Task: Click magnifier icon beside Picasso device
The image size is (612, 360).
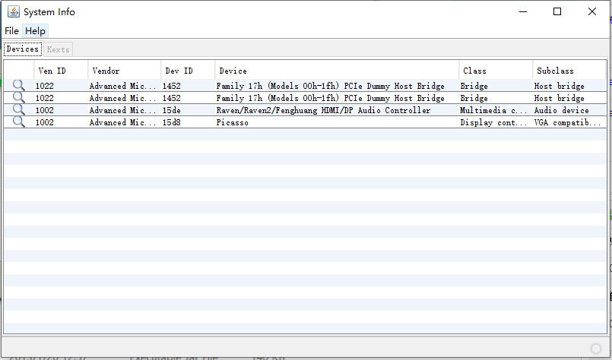Action: point(19,122)
